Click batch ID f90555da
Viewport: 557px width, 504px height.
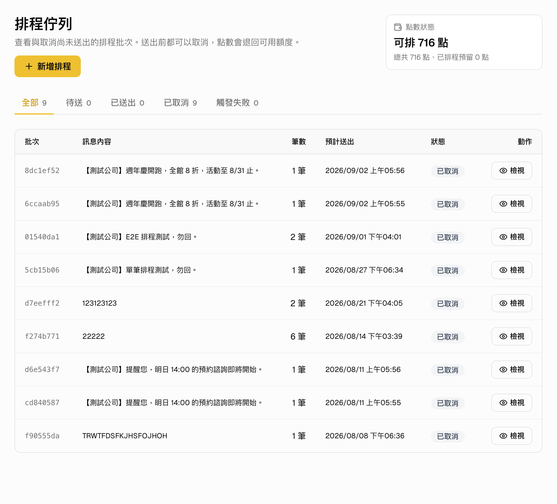tap(42, 436)
